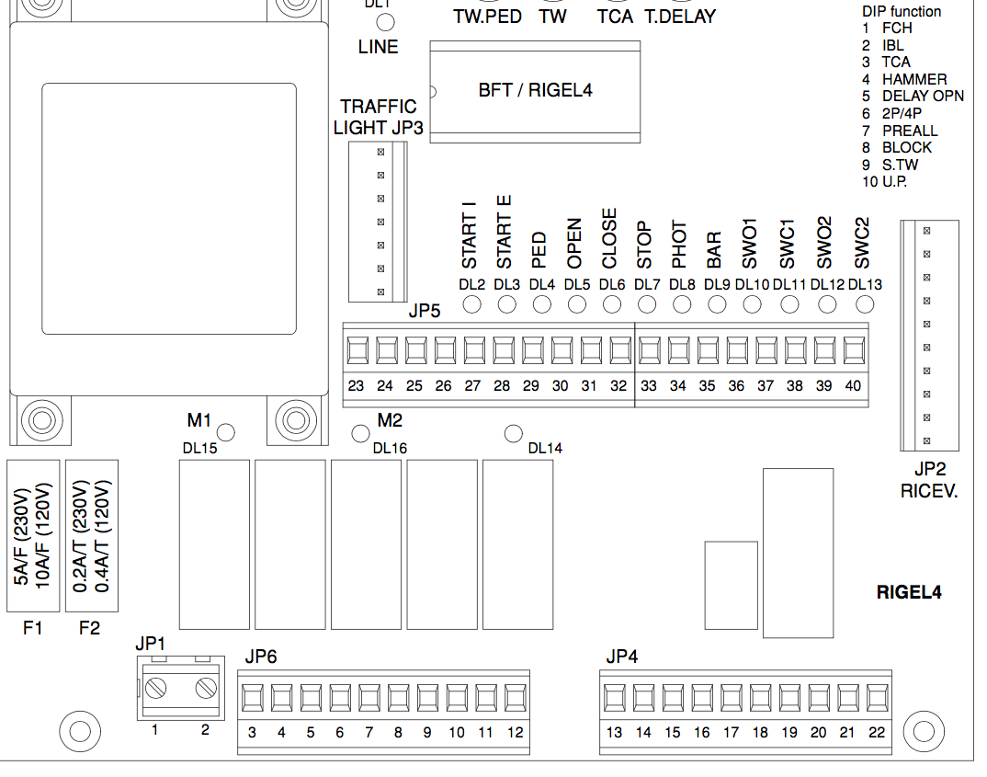Click the DL11 SWC1 indicator LED
The width and height of the screenshot is (987, 777).
tap(789, 304)
